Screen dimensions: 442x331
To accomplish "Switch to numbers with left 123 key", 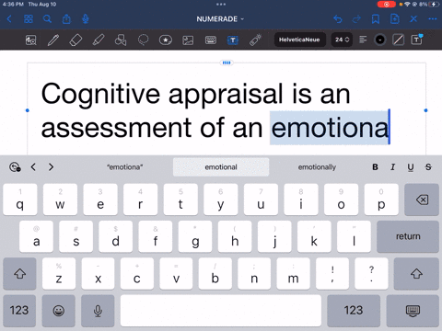I will tap(19, 311).
